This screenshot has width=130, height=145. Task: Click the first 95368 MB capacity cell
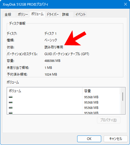(91, 97)
